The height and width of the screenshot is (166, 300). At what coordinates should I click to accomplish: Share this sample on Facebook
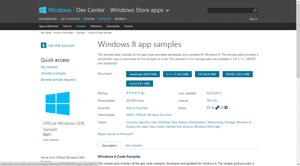coord(226,108)
